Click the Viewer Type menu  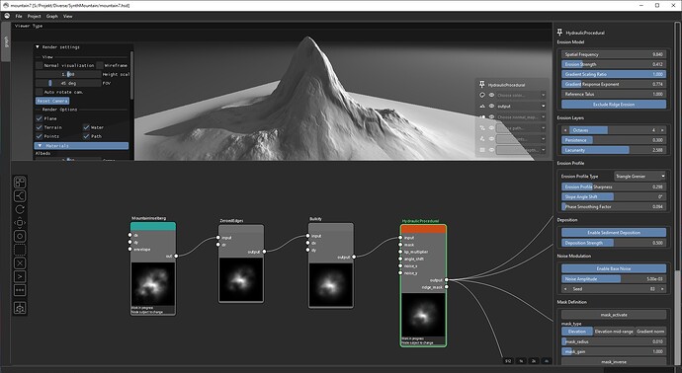click(x=29, y=26)
